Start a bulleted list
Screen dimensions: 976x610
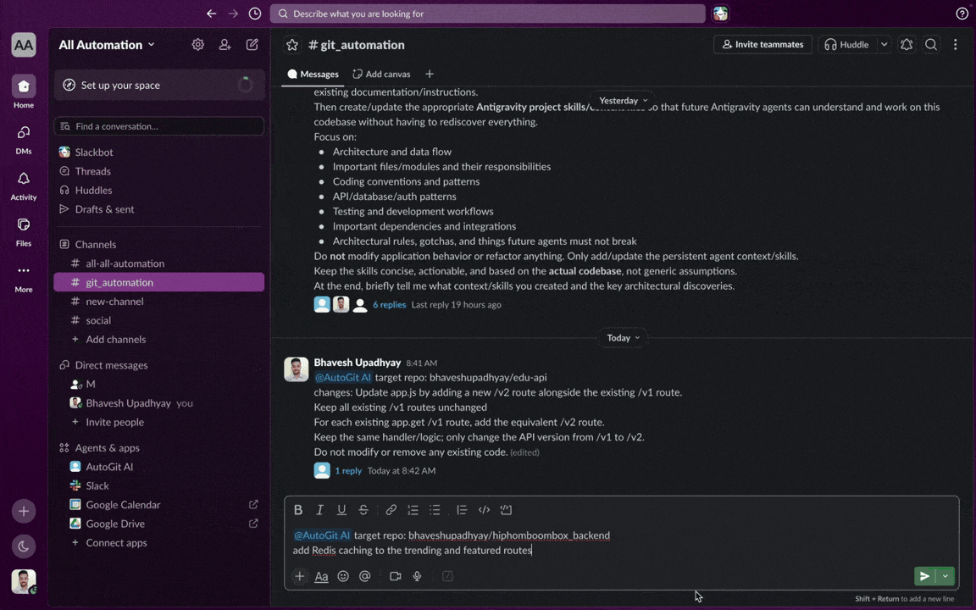[435, 510]
